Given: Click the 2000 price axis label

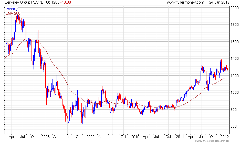Looking at the screenshot, I should [235, 8].
